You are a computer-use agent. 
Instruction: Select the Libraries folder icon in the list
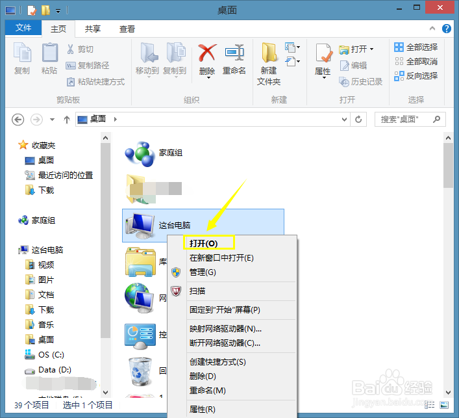[x=140, y=262]
